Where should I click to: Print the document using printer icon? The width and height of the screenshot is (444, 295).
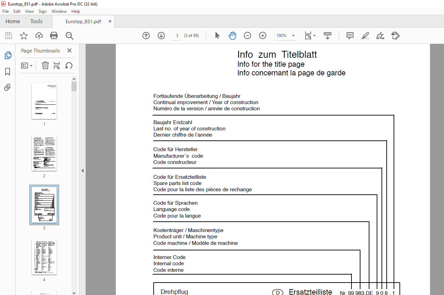coord(54,36)
